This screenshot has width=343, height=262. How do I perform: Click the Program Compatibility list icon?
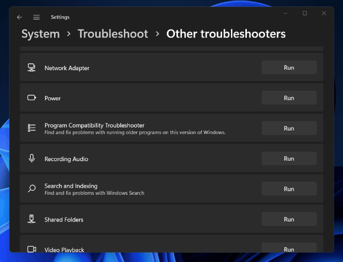(32, 128)
